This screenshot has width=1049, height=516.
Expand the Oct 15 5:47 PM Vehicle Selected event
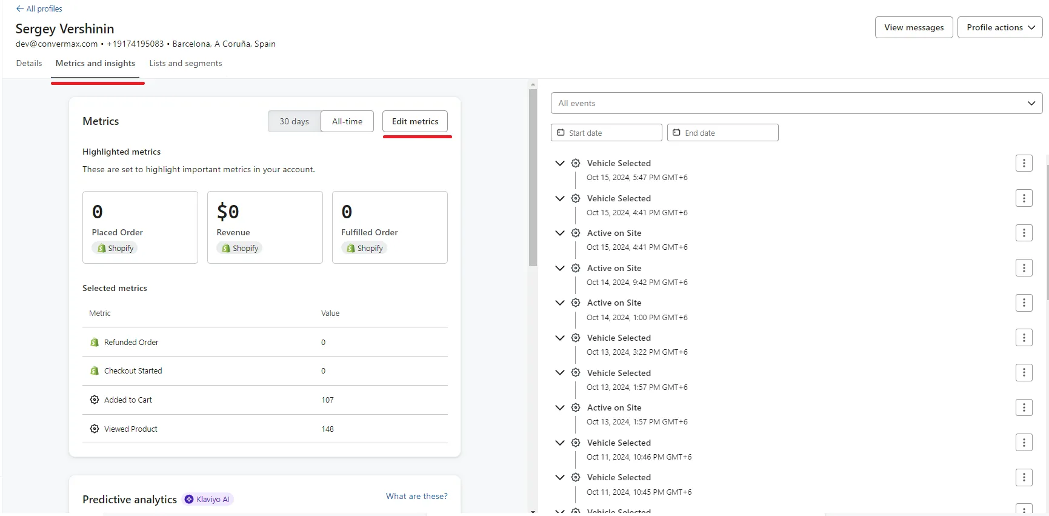[560, 163]
